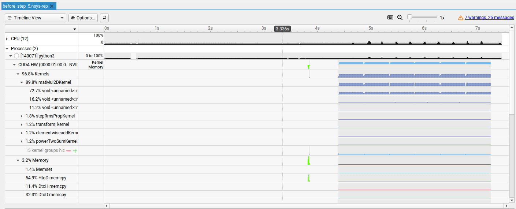Collapse the [140071] python3 process

pyautogui.click(x=11, y=56)
